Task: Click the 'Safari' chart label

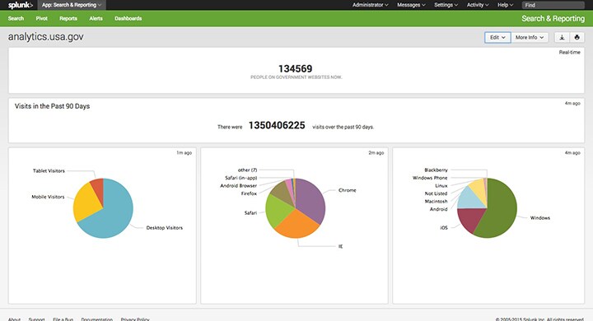Action: click(250, 213)
